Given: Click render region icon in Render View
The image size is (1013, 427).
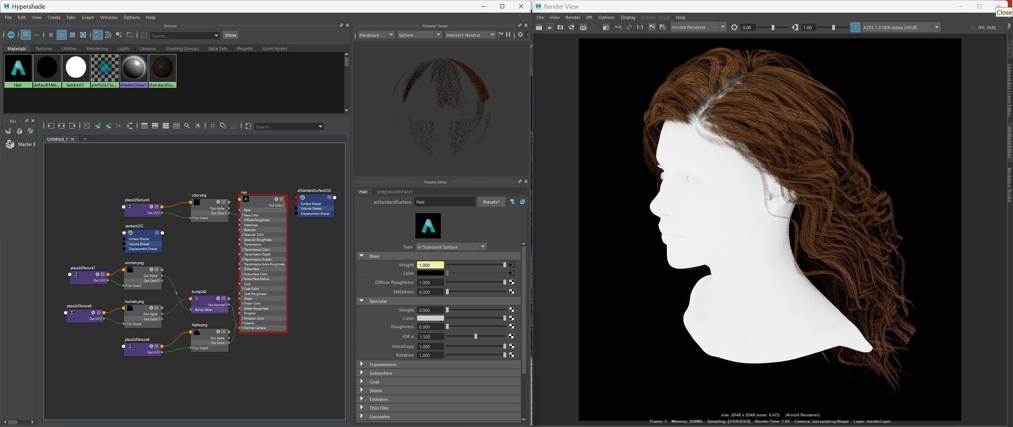Looking at the screenshot, I should click(550, 27).
